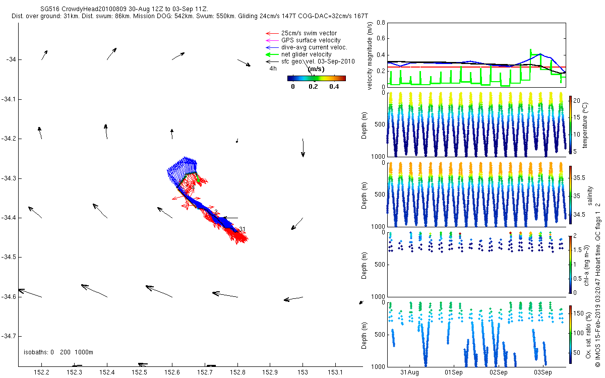Click the '-34.1' latitude tick label

(9, 99)
